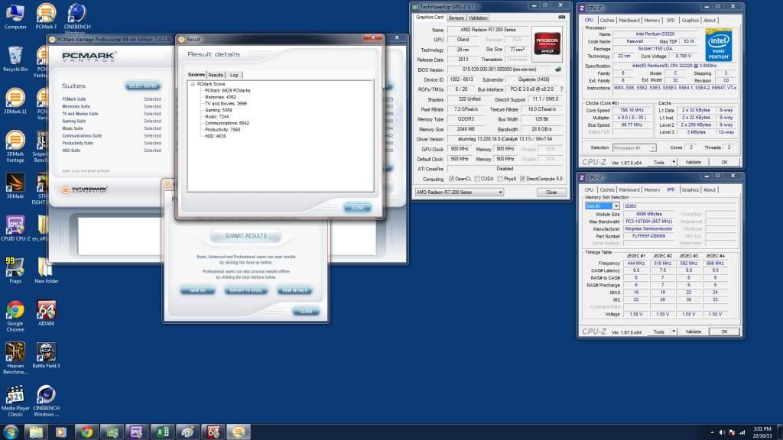
Task: Open the Windows Start menu
Action: pos(11,432)
